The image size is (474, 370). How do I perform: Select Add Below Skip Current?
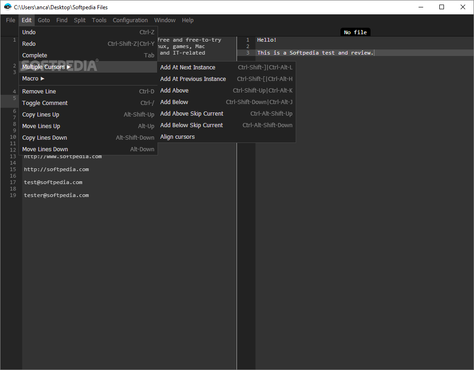point(226,125)
